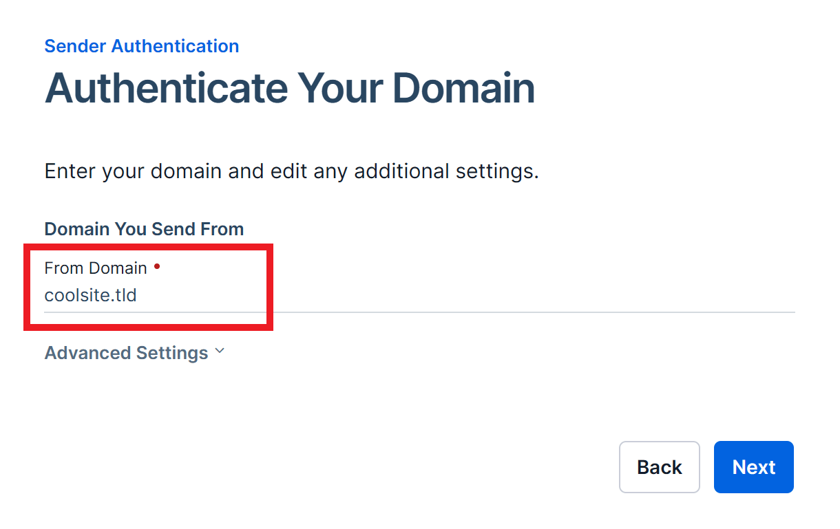Click inside the coolsite.tld text field
This screenshot has height=529, width=840.
tap(138, 295)
